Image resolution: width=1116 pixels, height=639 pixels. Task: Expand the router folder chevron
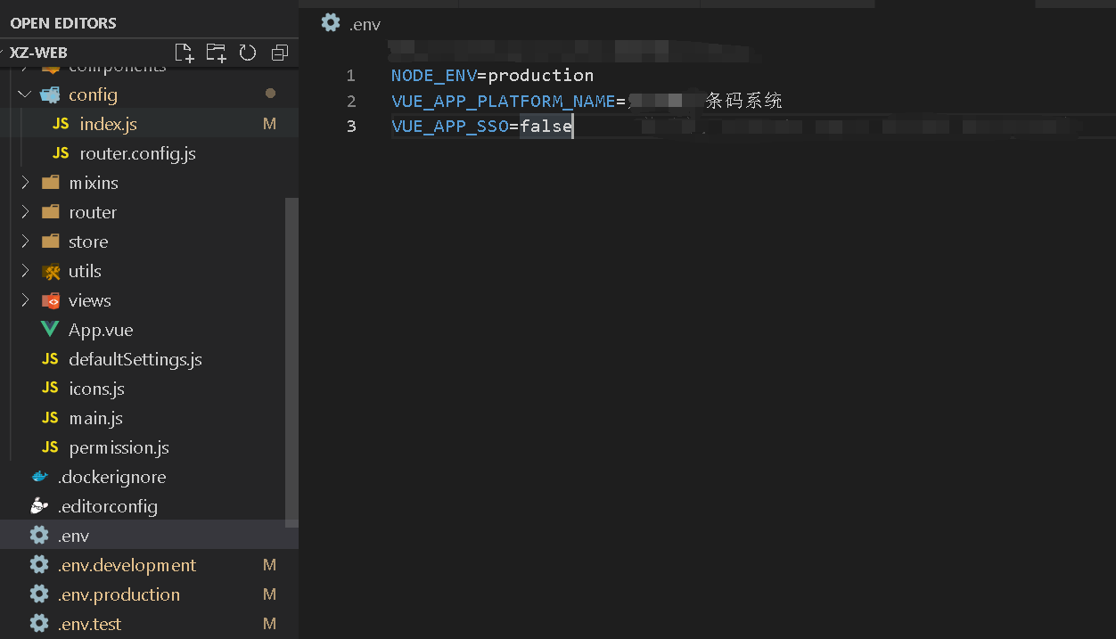coord(25,212)
